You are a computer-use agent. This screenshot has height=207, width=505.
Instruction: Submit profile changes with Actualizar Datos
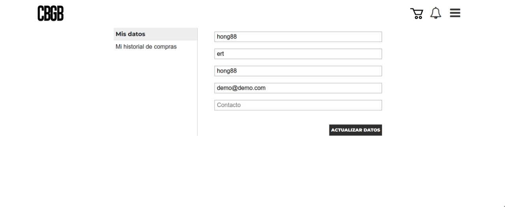355,130
